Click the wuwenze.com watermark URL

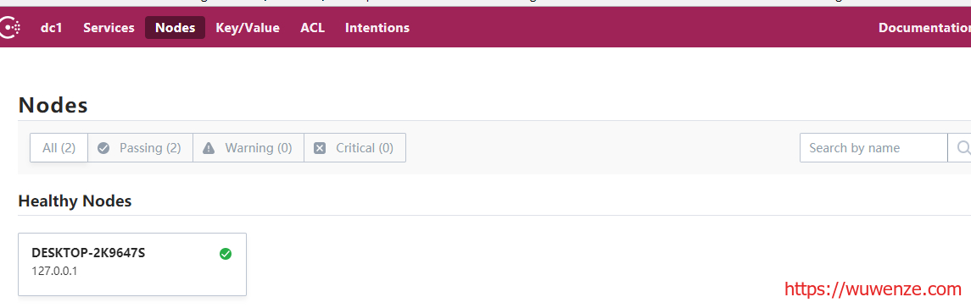pyautogui.click(x=873, y=289)
